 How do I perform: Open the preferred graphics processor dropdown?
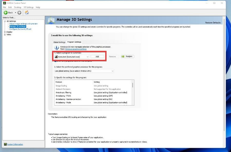84,71
